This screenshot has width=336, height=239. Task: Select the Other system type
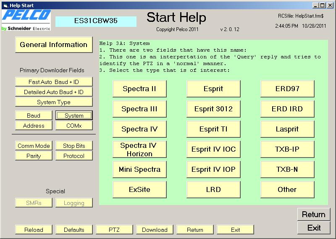pos(287,189)
